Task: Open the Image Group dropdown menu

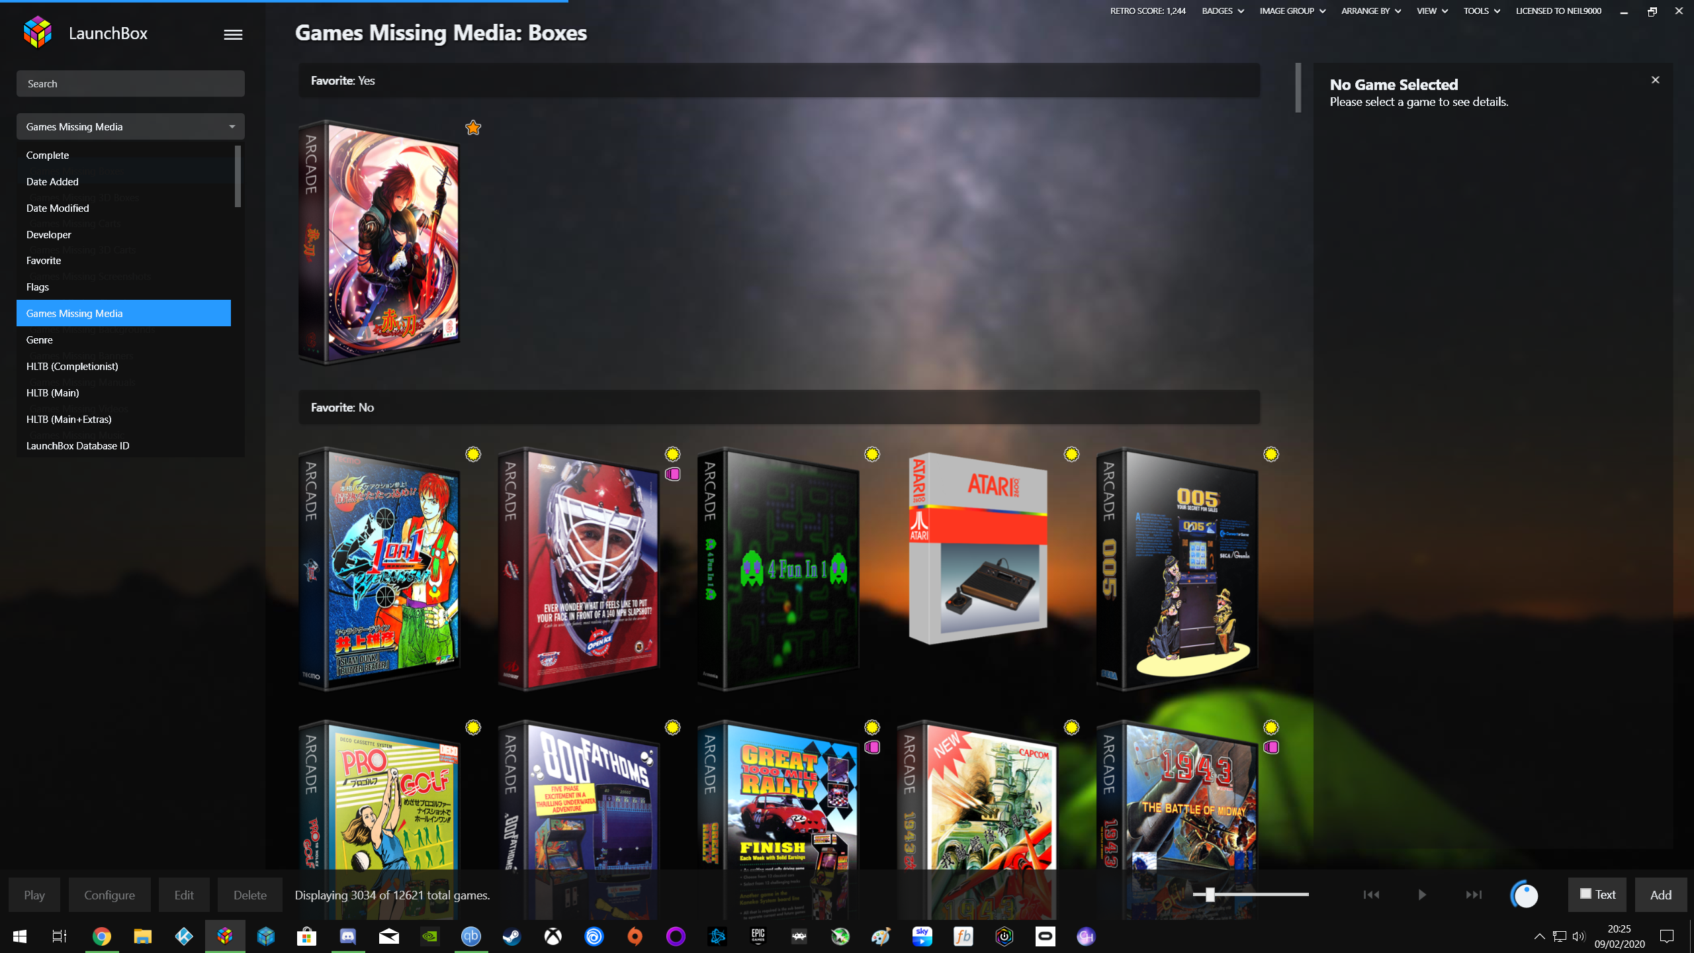Action: [x=1292, y=11]
